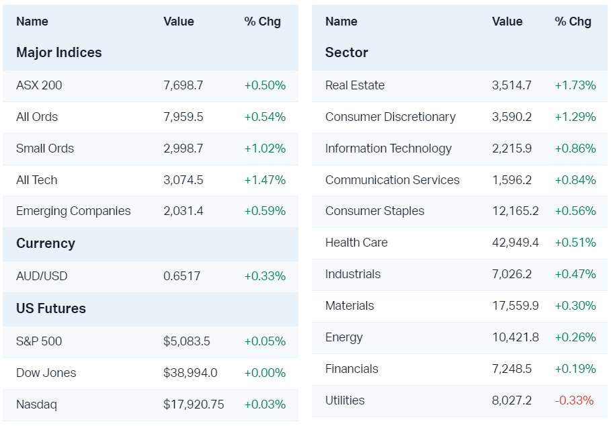This screenshot has width=611, height=426.
Task: Click the Dow Jones futures name
Action: coord(46,373)
